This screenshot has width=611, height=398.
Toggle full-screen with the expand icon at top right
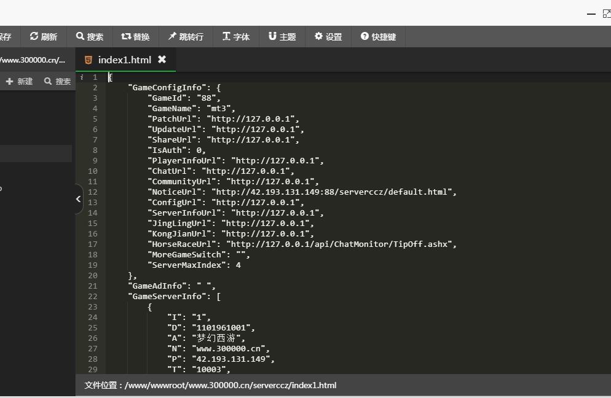click(607, 14)
